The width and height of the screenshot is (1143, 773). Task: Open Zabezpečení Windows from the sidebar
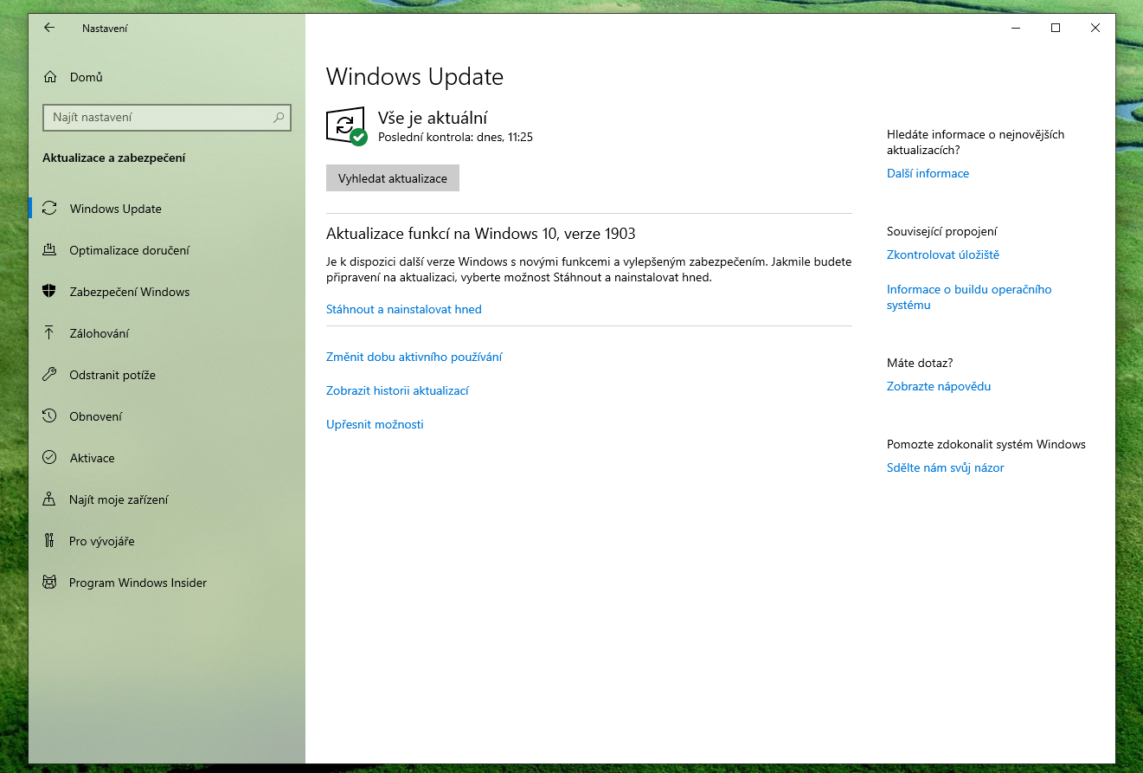point(130,292)
